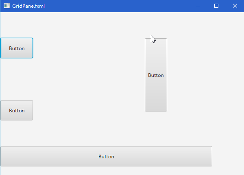
Task: Click the "Button" label text on the tall button
Action: click(156, 75)
